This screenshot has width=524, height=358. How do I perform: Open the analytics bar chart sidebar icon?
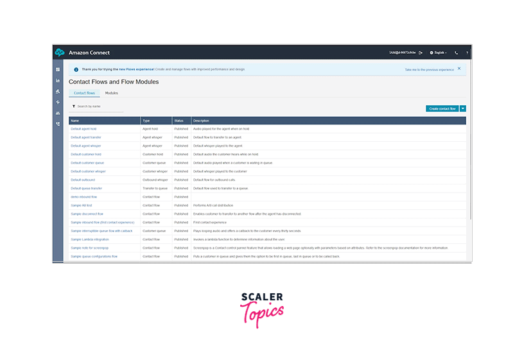coord(58,80)
